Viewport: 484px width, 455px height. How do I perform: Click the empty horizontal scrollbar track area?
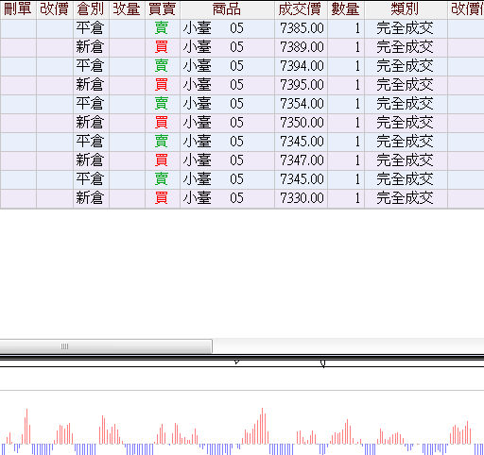(348, 346)
